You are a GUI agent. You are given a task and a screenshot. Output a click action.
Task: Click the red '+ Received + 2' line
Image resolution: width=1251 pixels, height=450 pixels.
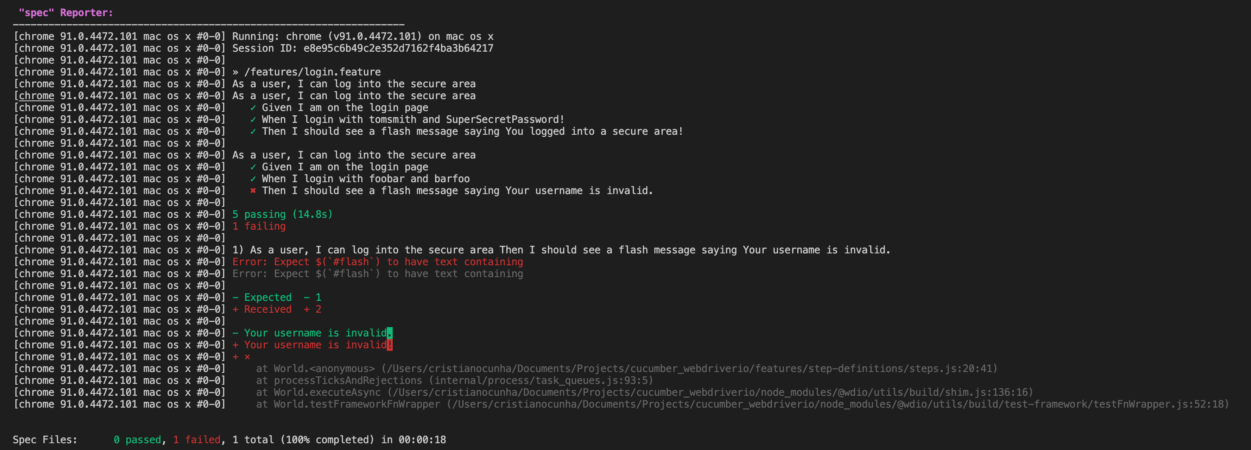click(277, 309)
